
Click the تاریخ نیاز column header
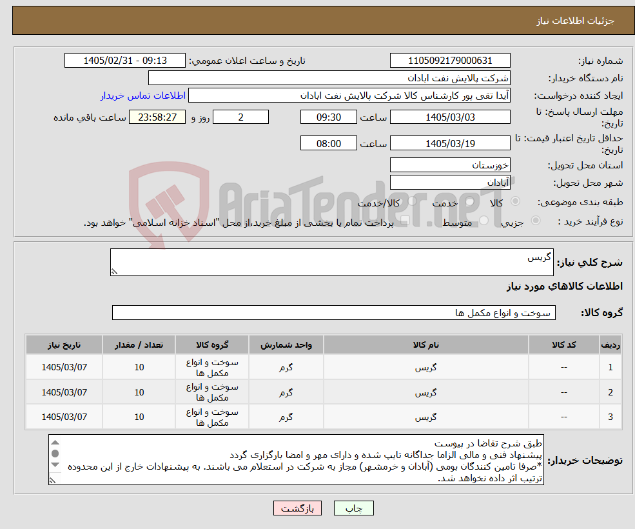[x=64, y=345]
